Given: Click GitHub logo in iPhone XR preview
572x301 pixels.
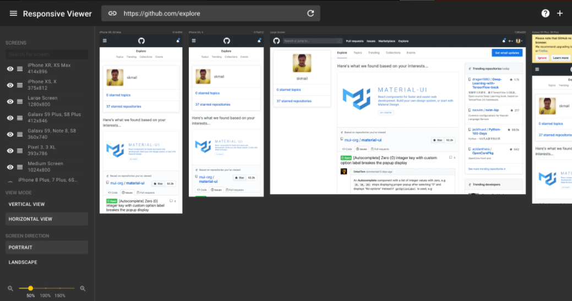Looking at the screenshot, I should [141, 41].
